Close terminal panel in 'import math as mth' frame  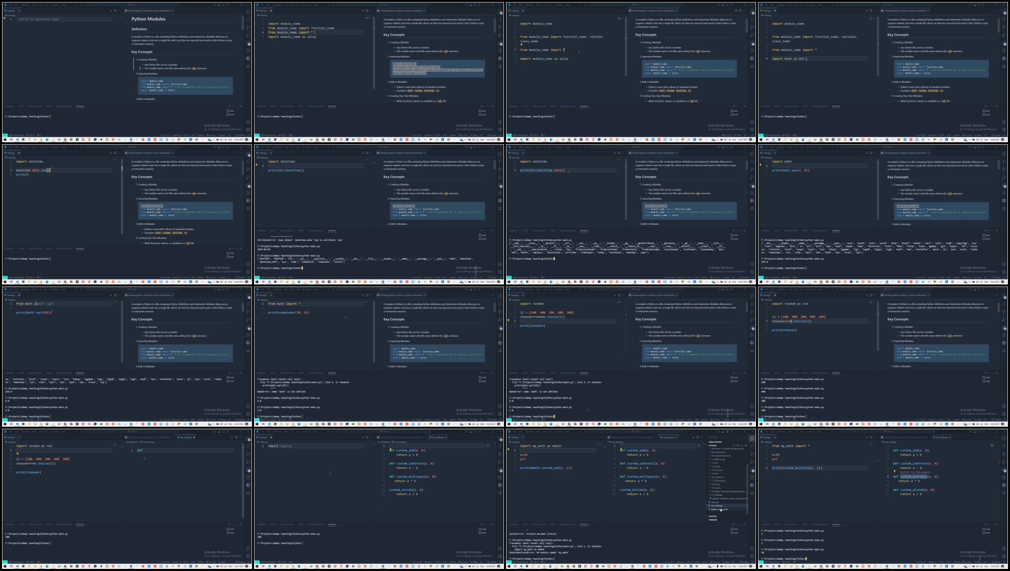pos(996,106)
